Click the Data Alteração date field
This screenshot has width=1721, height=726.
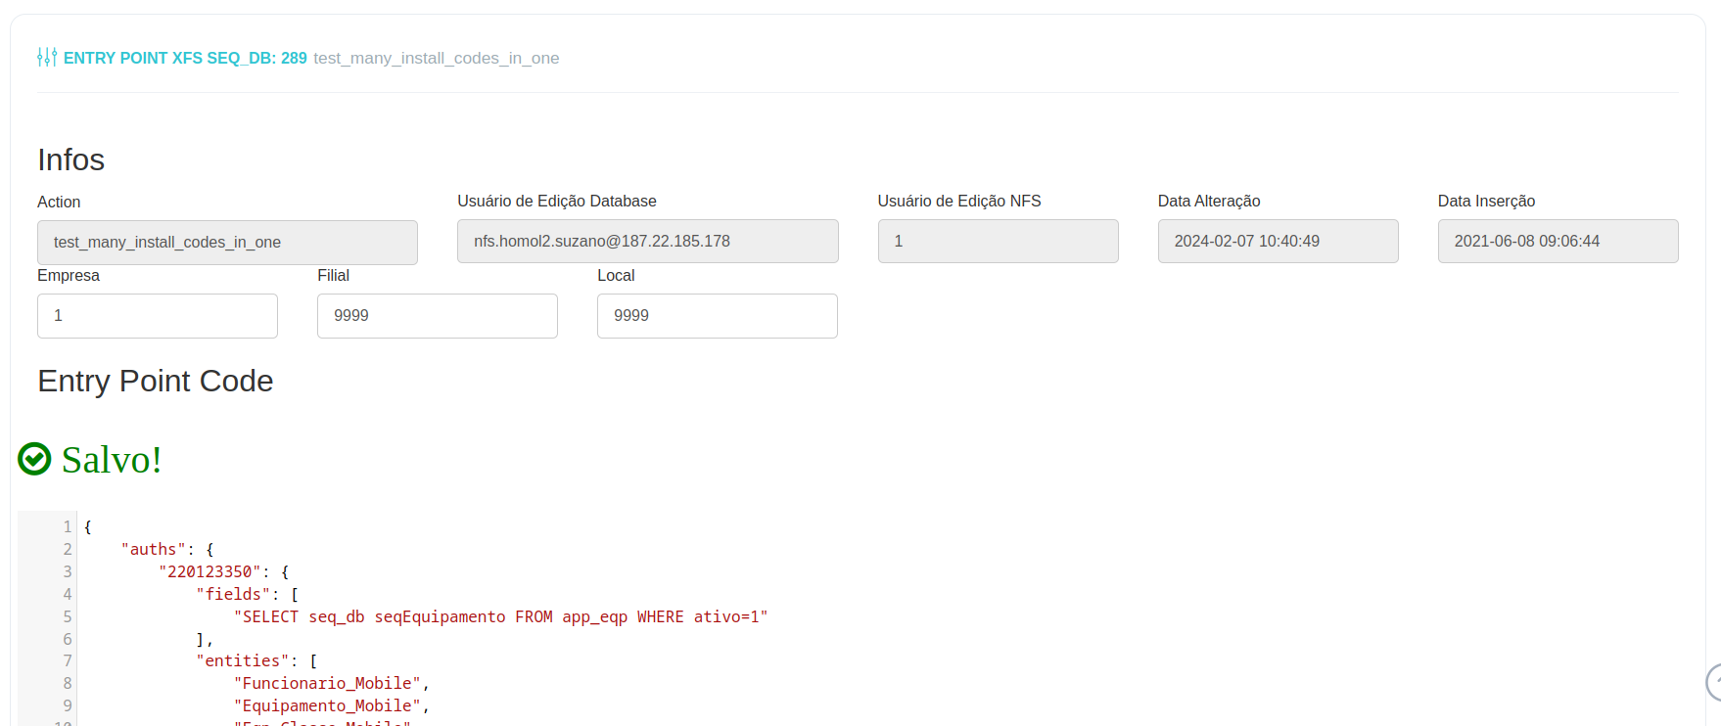1278,242
